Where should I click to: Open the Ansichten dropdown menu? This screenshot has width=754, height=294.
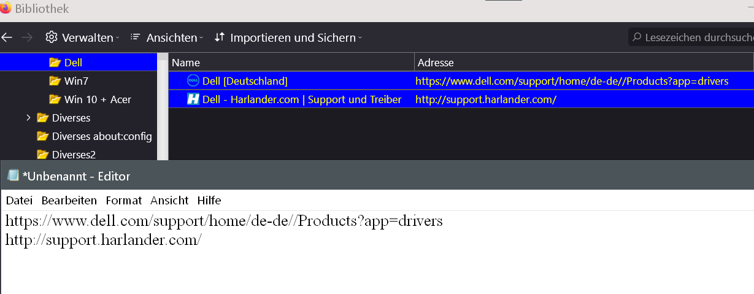pos(167,37)
